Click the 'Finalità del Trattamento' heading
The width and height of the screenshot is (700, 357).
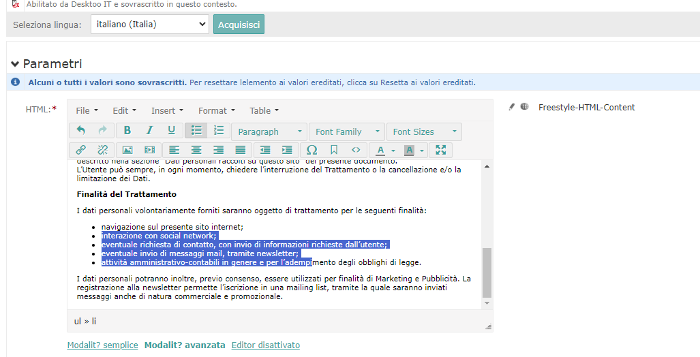(x=126, y=194)
